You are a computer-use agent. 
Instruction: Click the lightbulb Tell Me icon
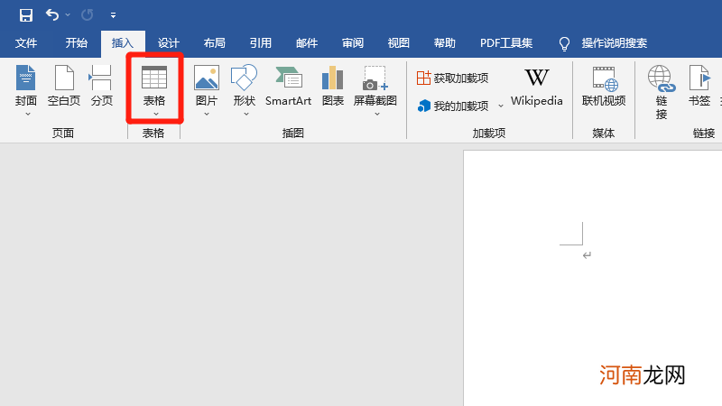click(x=564, y=43)
